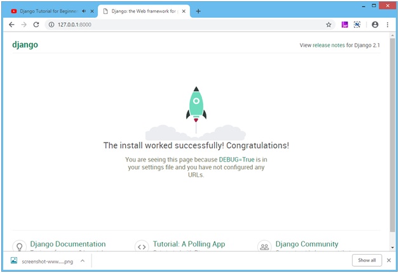The height and width of the screenshot is (273, 399).
Task: Open a new browser tab
Action: tap(198, 11)
